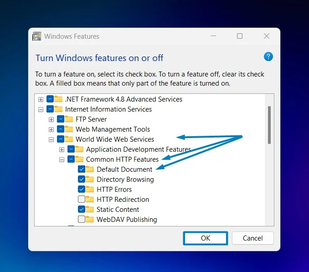
Task: Select the HTTP Errors label
Action: [x=114, y=190]
